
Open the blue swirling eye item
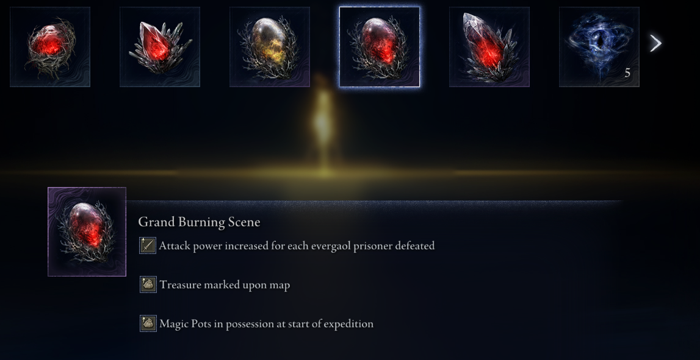tap(599, 47)
